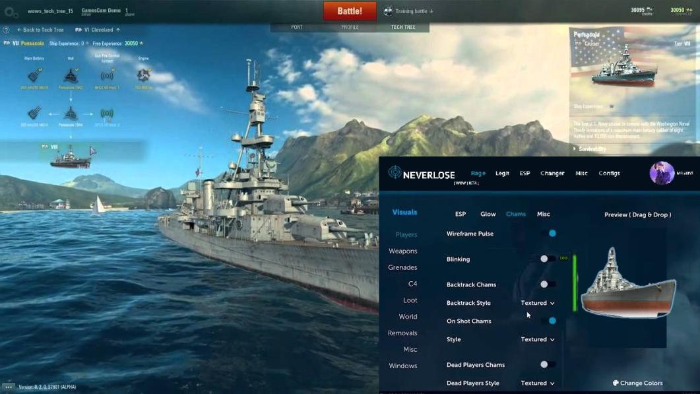Enable the Dead Players Chams switch
This screenshot has width=700, height=394.
pyautogui.click(x=548, y=364)
